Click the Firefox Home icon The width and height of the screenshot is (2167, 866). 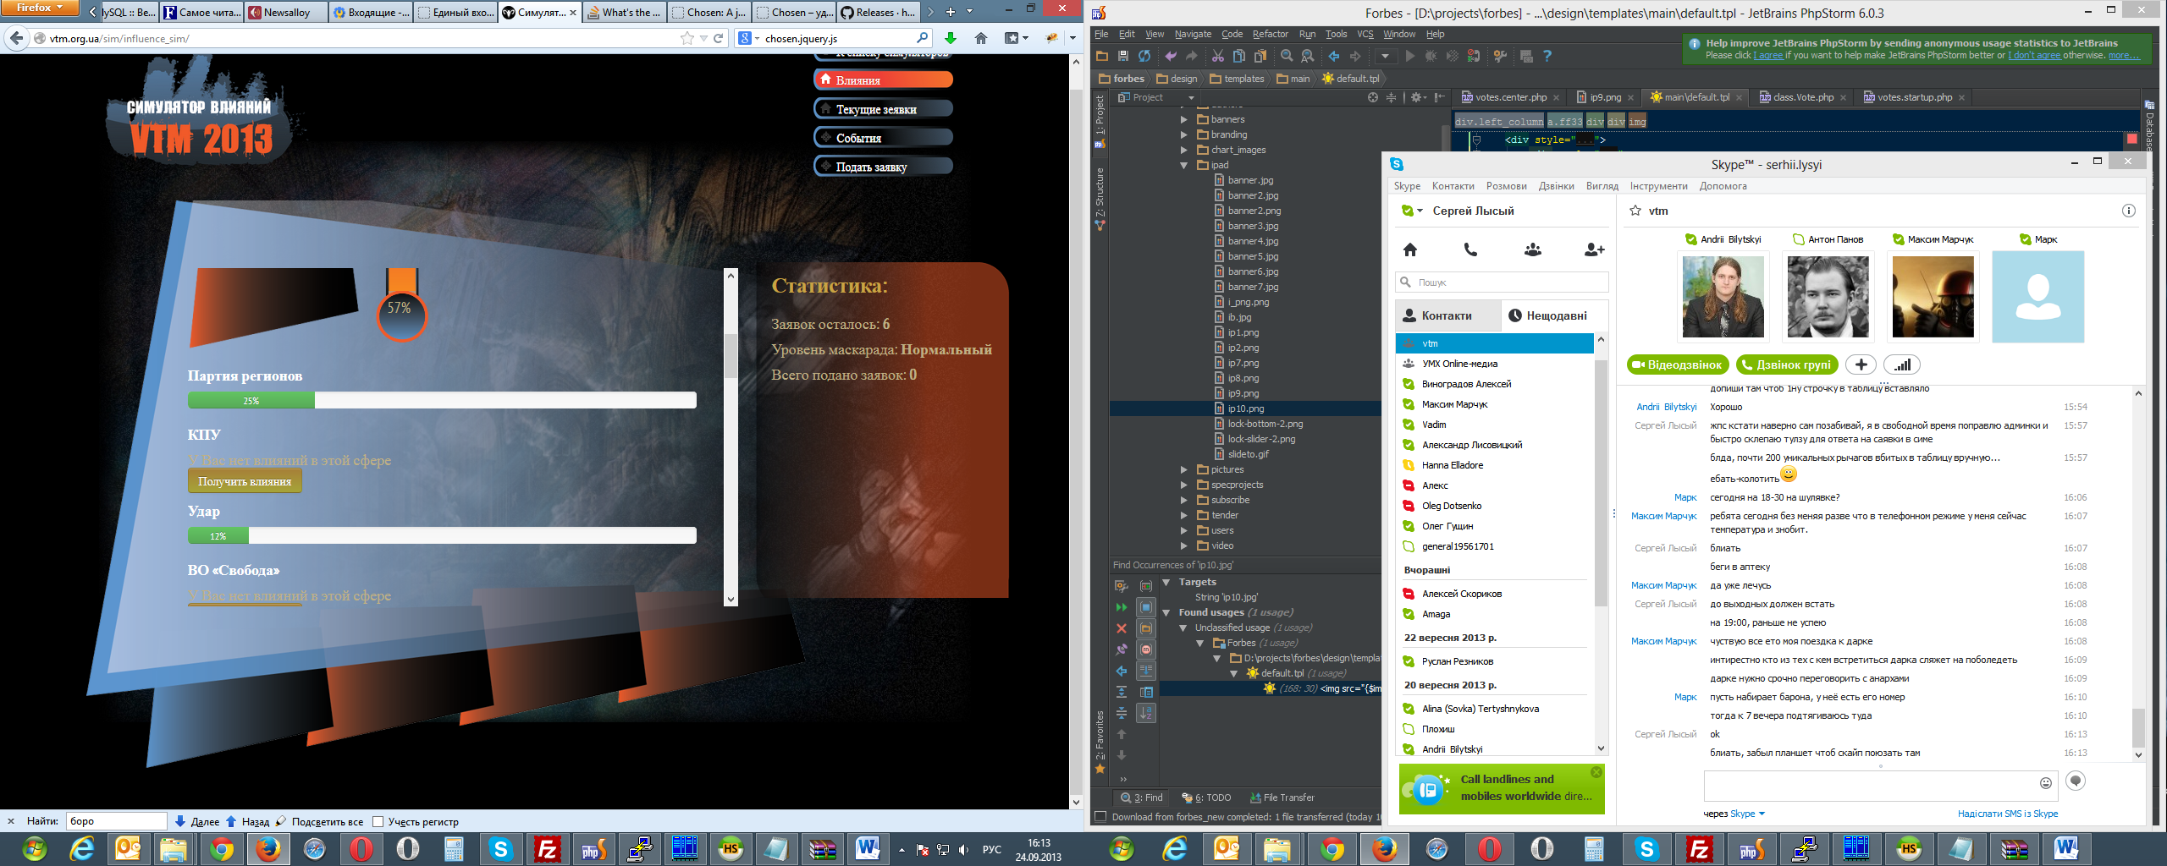click(981, 38)
